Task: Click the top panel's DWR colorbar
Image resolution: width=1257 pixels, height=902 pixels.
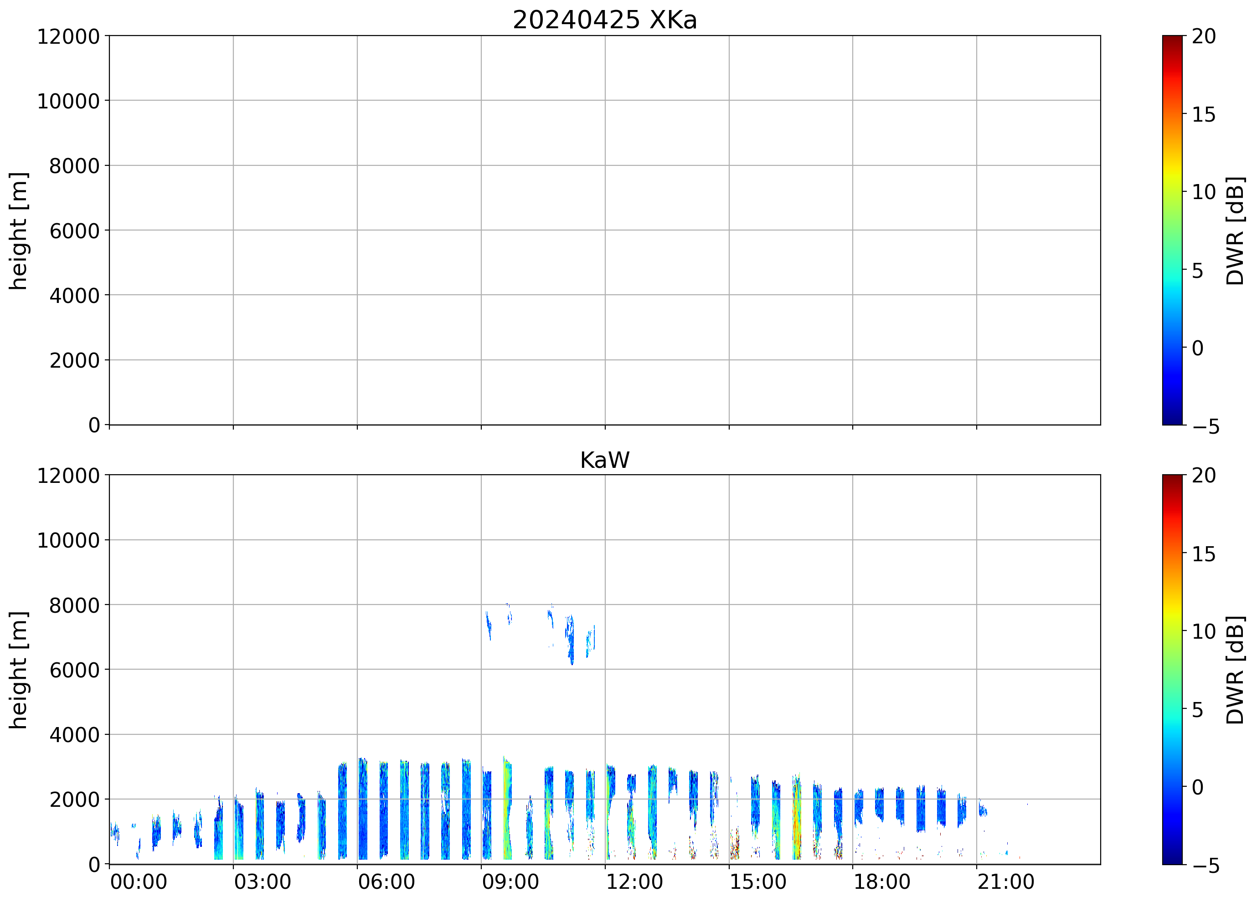Action: coord(1172,230)
